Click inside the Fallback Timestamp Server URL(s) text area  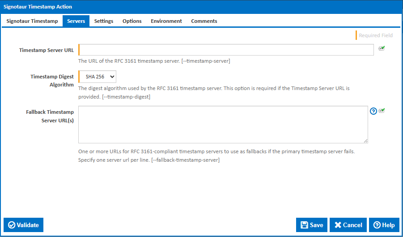tap(223, 124)
